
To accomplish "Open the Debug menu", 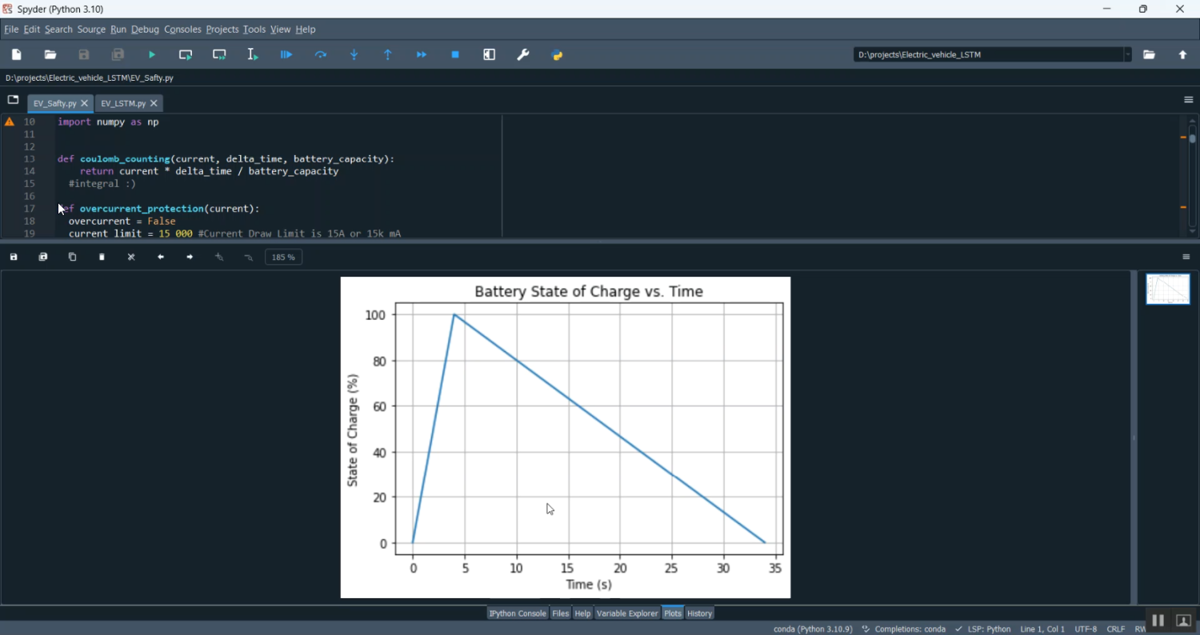I will click(145, 30).
